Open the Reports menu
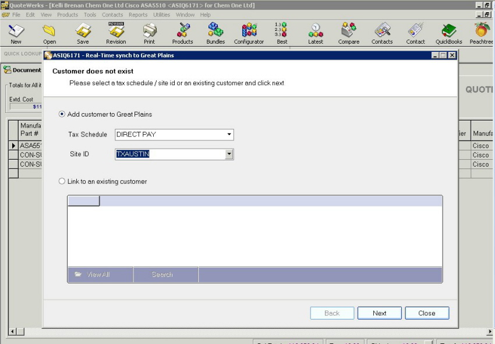Screen dimensions: 495x344 pos(138,15)
